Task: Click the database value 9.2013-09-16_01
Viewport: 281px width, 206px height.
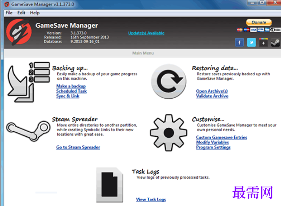Action: pos(85,42)
